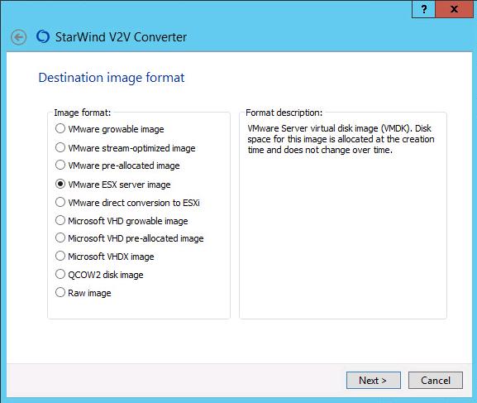
Task: Choose VMware stream-optimized image format
Action: coord(126,148)
